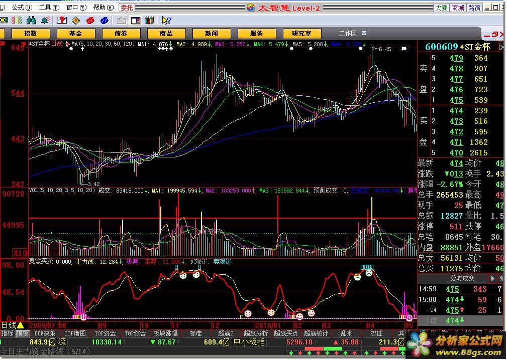Click the red question mark on chart corner
Screen dimensions: 507x360
[x=23, y=44]
